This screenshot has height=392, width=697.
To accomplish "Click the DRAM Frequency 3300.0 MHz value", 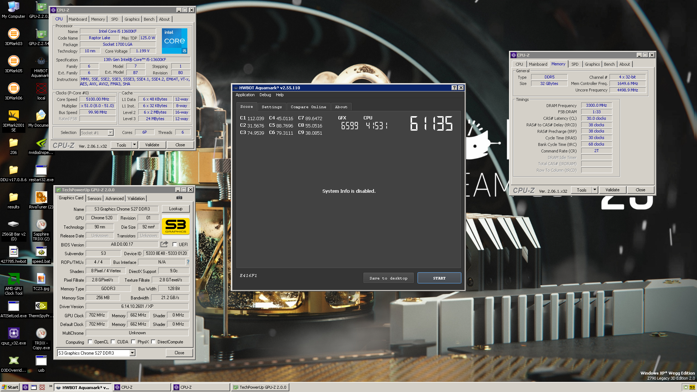I will (596, 106).
